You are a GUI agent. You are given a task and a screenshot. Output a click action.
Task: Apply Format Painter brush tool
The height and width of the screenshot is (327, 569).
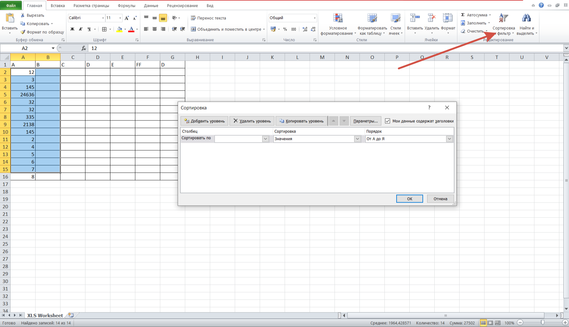pos(23,32)
